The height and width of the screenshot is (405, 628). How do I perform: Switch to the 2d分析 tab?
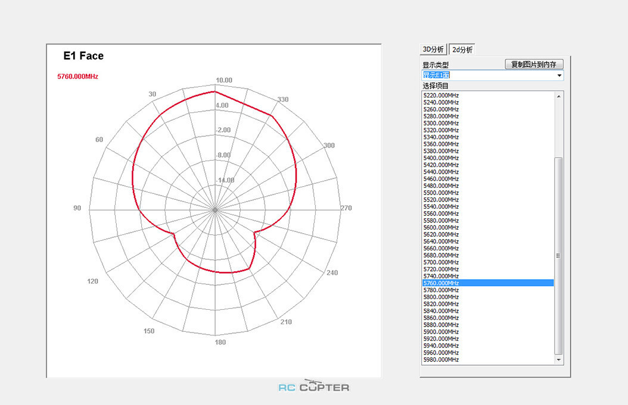[x=462, y=49]
